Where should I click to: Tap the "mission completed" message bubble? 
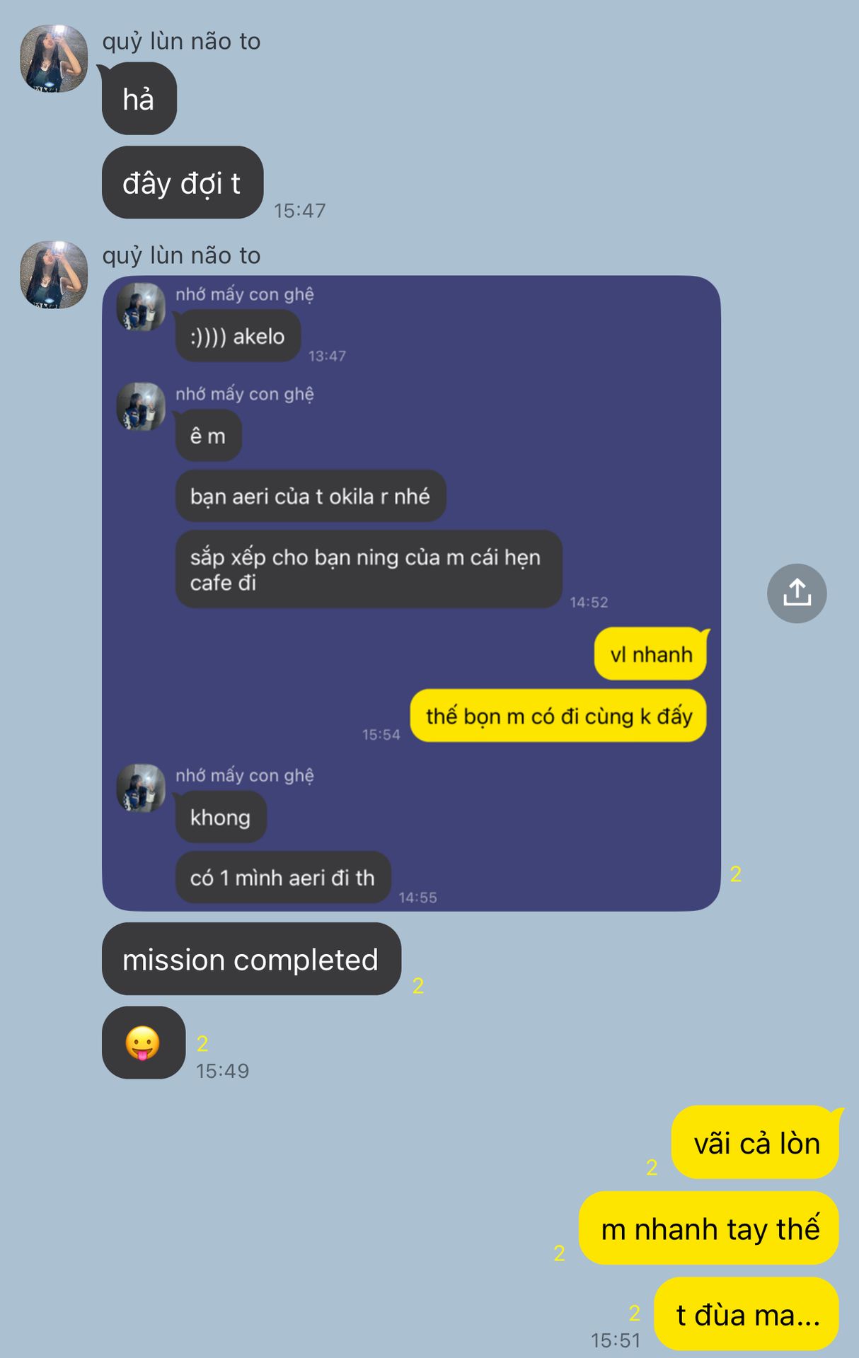pyautogui.click(x=251, y=959)
